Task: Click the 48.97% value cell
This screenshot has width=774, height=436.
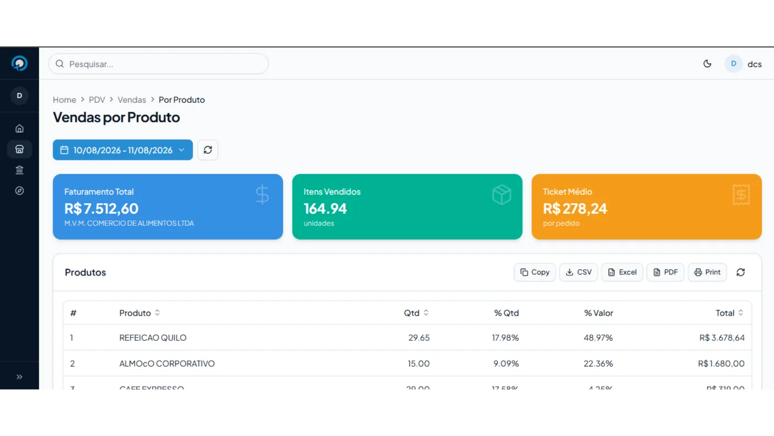Action: 598,338
